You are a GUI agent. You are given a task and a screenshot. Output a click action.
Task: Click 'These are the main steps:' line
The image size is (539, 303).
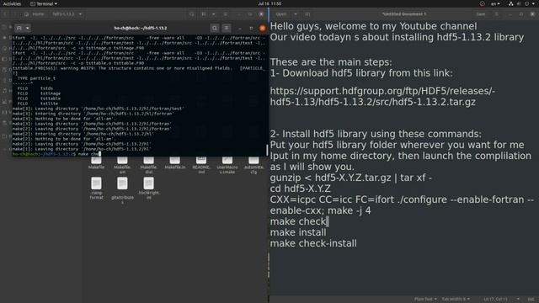(331, 62)
